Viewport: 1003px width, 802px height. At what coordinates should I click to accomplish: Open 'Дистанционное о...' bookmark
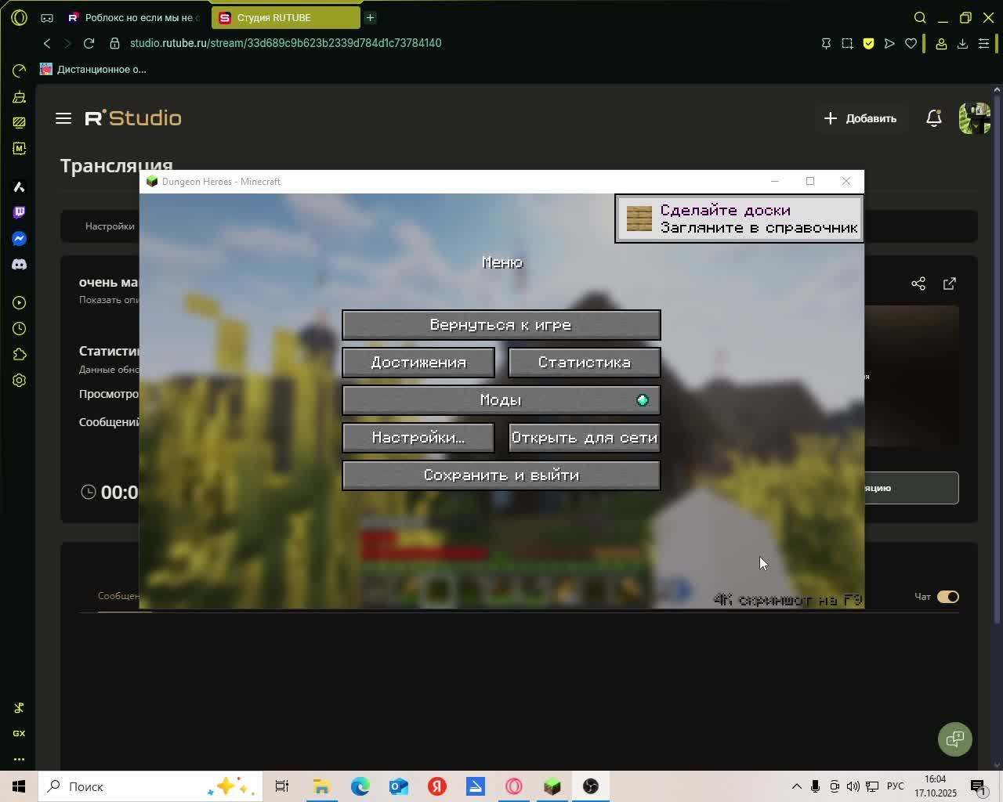[93, 69]
